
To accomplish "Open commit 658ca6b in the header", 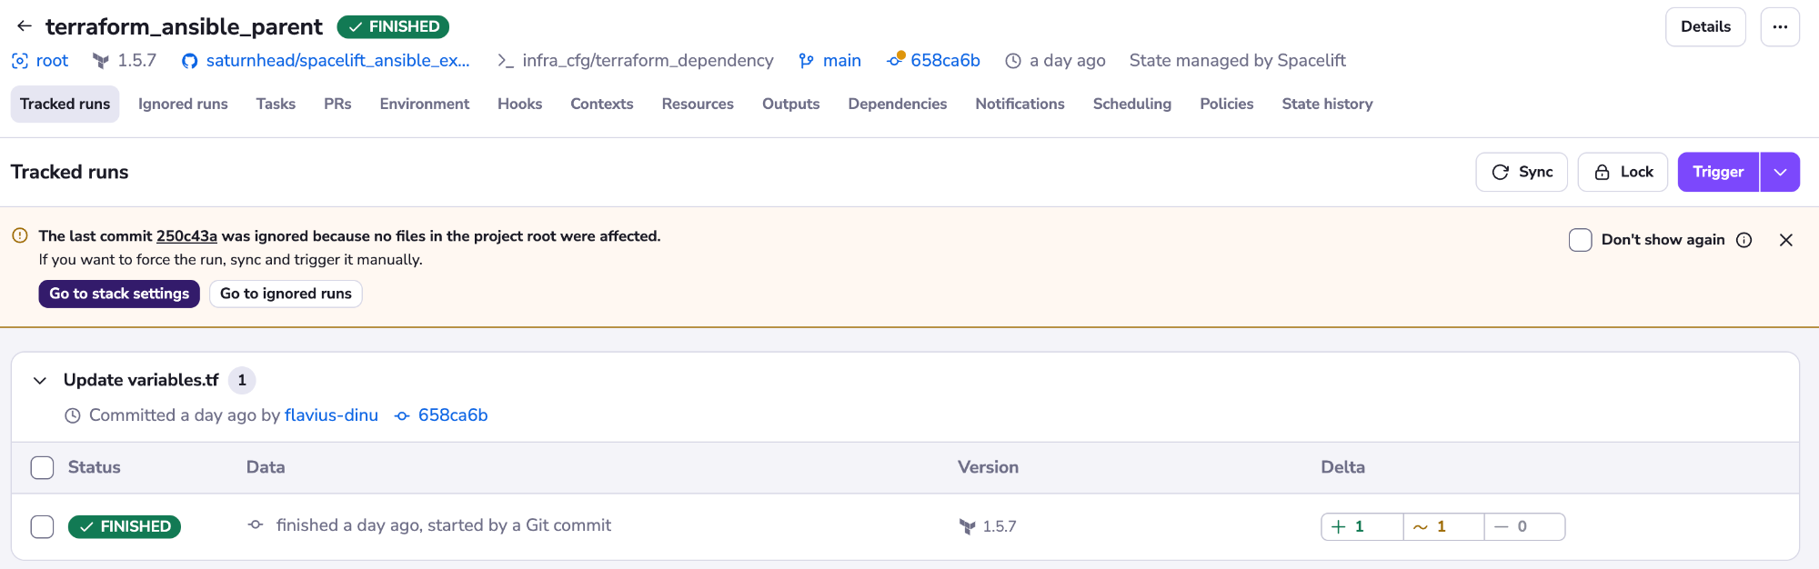I will pyautogui.click(x=945, y=61).
